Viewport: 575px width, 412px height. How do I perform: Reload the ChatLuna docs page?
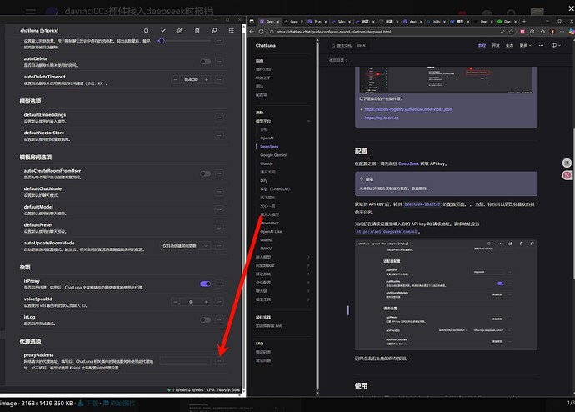click(x=261, y=32)
